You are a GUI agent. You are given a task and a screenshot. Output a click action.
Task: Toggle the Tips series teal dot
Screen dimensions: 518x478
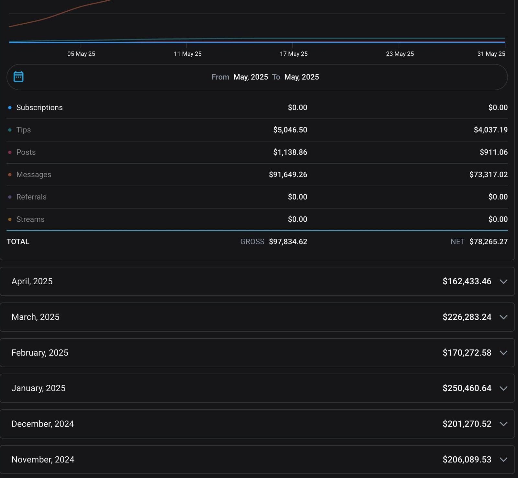click(x=10, y=130)
